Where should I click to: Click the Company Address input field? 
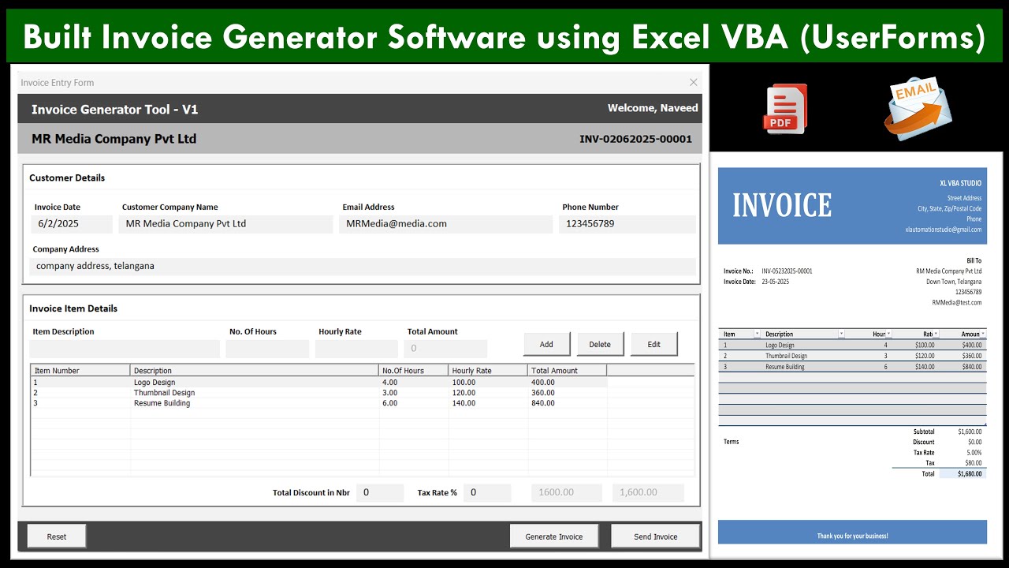pyautogui.click(x=363, y=267)
